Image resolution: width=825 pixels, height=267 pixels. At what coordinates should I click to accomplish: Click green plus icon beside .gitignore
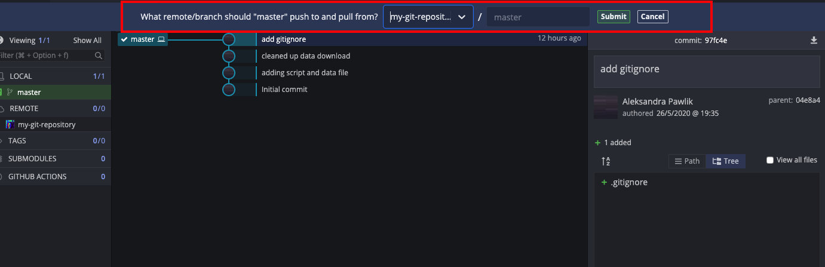[x=604, y=182]
